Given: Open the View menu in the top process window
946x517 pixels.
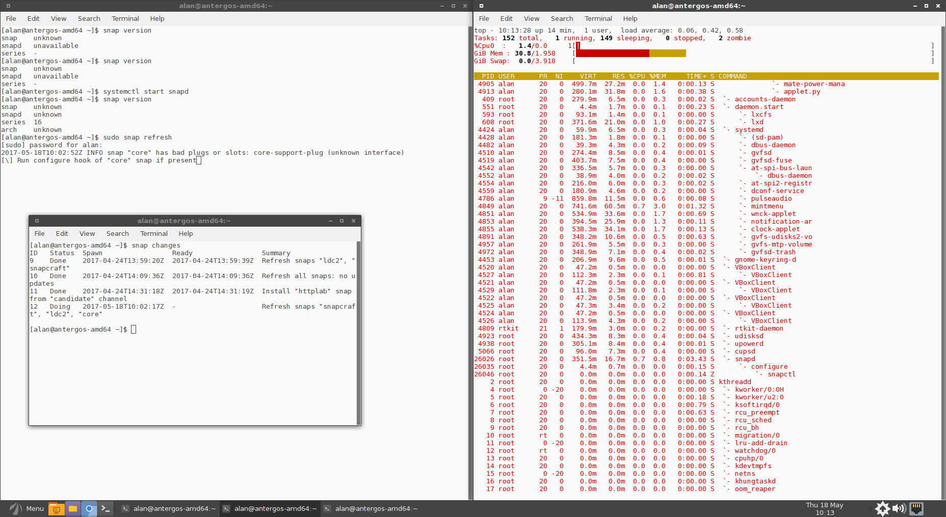Looking at the screenshot, I should click(x=531, y=18).
